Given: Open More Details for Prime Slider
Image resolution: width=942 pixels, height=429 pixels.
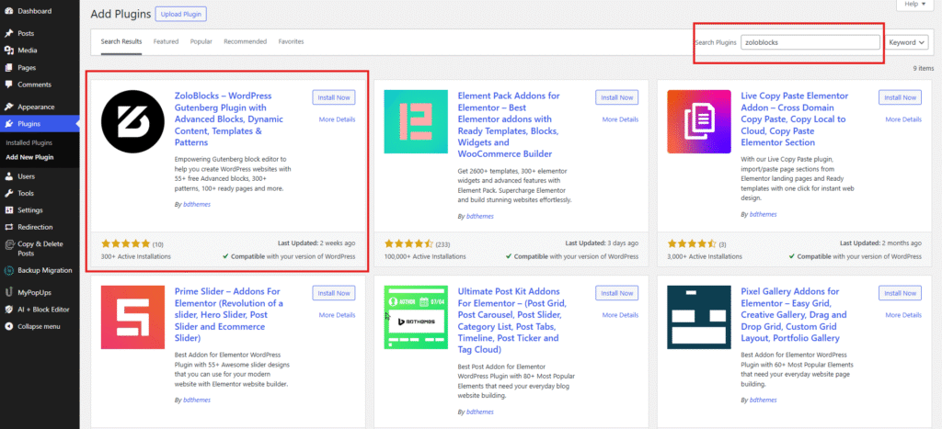Looking at the screenshot, I should click(337, 315).
